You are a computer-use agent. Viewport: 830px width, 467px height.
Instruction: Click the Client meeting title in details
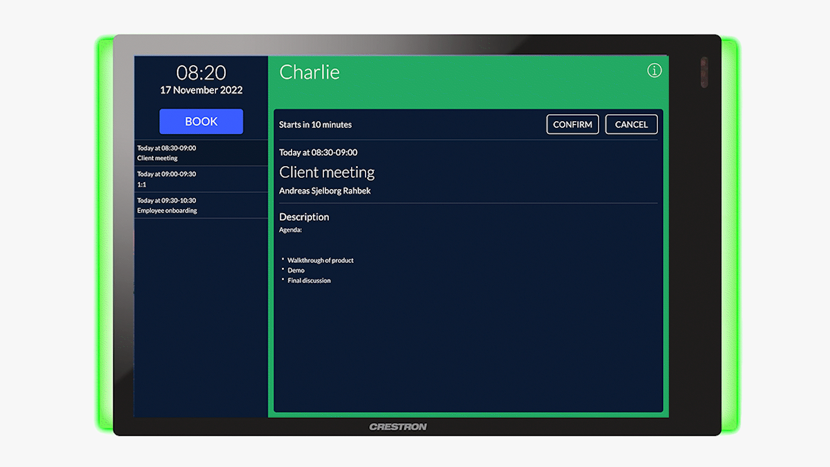327,173
